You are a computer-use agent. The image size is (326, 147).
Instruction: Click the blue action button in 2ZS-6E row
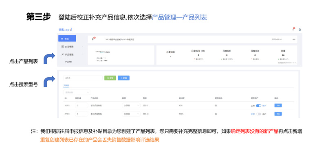pyautogui.click(x=278, y=114)
